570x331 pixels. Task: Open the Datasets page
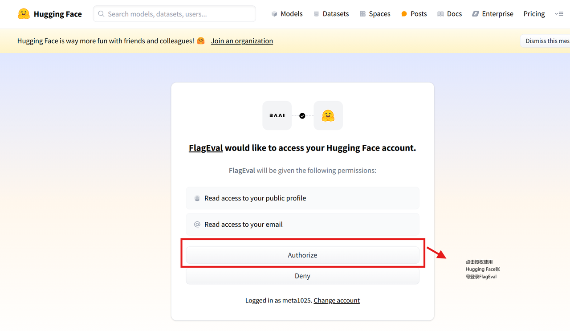pyautogui.click(x=331, y=14)
